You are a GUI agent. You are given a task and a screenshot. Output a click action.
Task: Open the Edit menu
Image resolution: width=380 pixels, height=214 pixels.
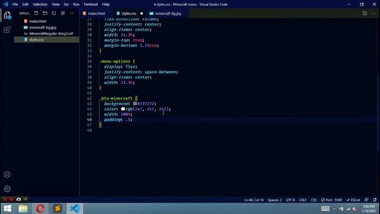click(x=25, y=4)
